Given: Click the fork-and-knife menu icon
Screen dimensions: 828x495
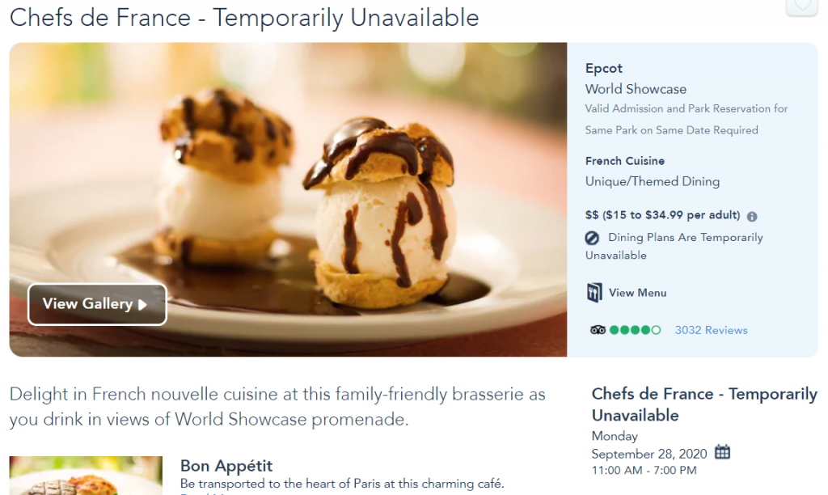Looking at the screenshot, I should tap(594, 293).
